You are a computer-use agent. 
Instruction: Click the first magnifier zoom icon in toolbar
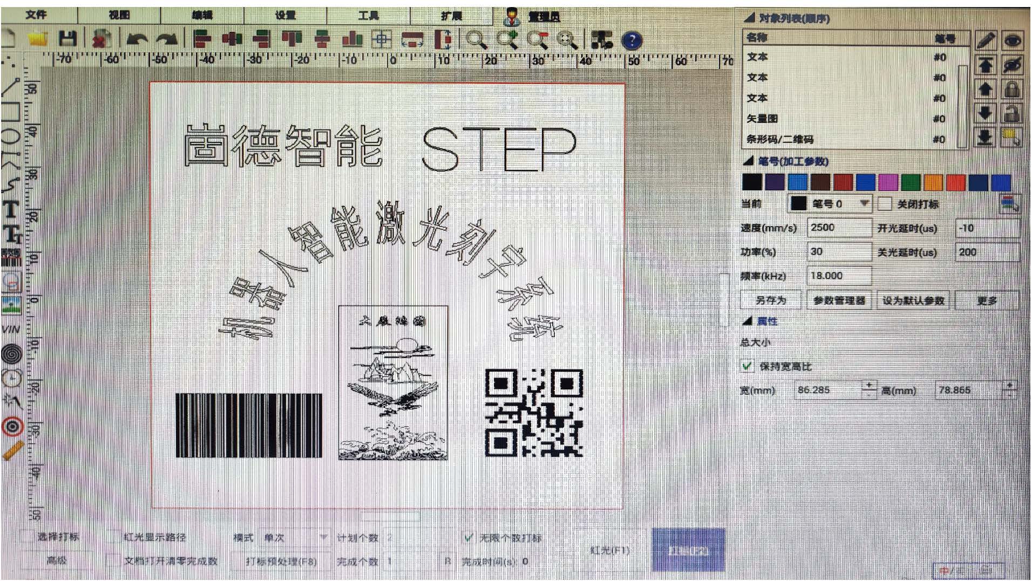click(x=476, y=39)
